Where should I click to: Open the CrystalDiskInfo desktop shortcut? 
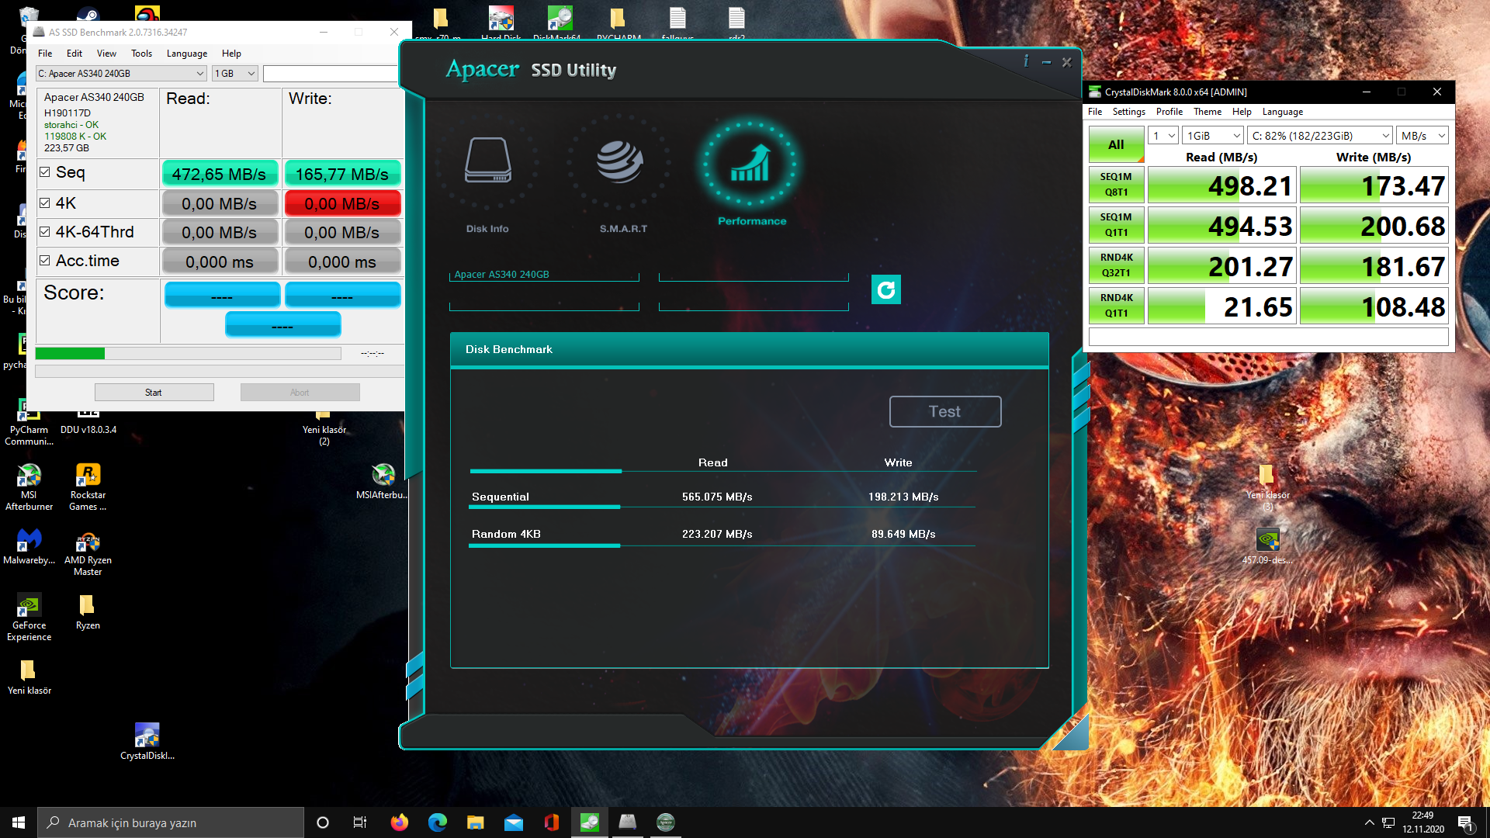(x=147, y=741)
